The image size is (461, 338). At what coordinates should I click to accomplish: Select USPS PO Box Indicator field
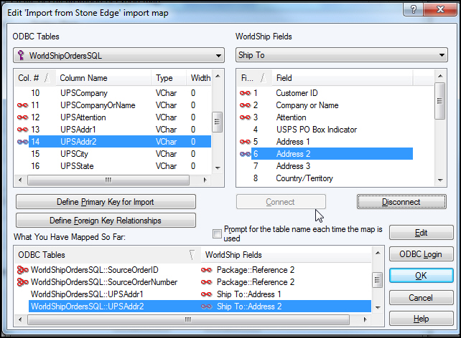pos(316,130)
